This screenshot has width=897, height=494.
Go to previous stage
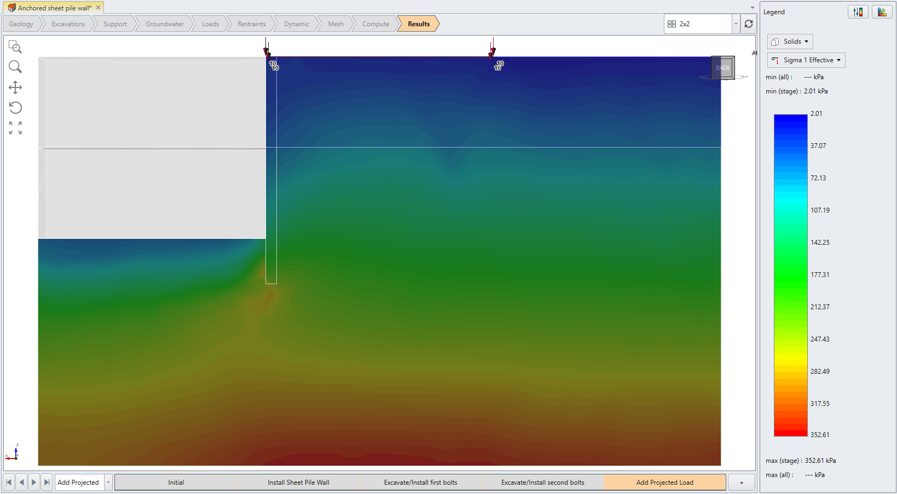pyautogui.click(x=21, y=483)
